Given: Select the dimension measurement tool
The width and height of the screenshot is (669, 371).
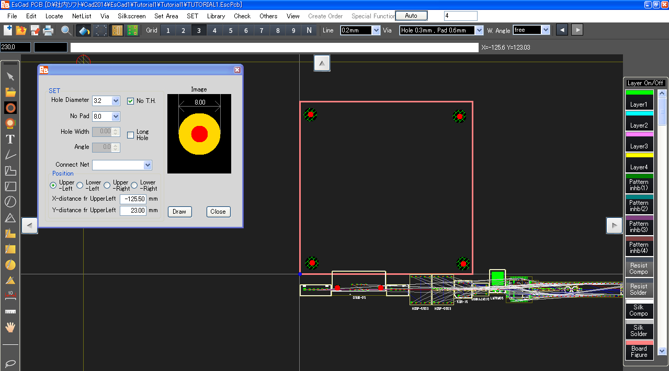Looking at the screenshot, I should (10, 296).
